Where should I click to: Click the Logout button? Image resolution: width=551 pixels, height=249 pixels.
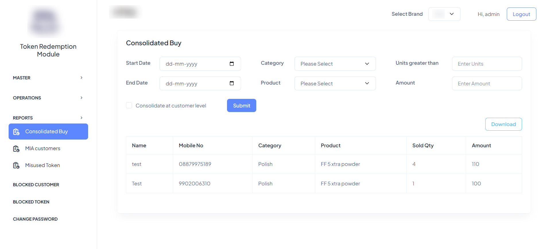coord(521,14)
